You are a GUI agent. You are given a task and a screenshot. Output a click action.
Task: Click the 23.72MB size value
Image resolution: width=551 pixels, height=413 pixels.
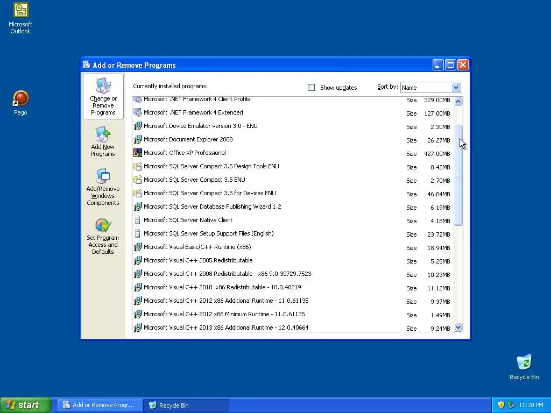pyautogui.click(x=439, y=234)
